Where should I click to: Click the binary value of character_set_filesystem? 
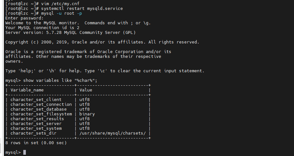coord(87,114)
